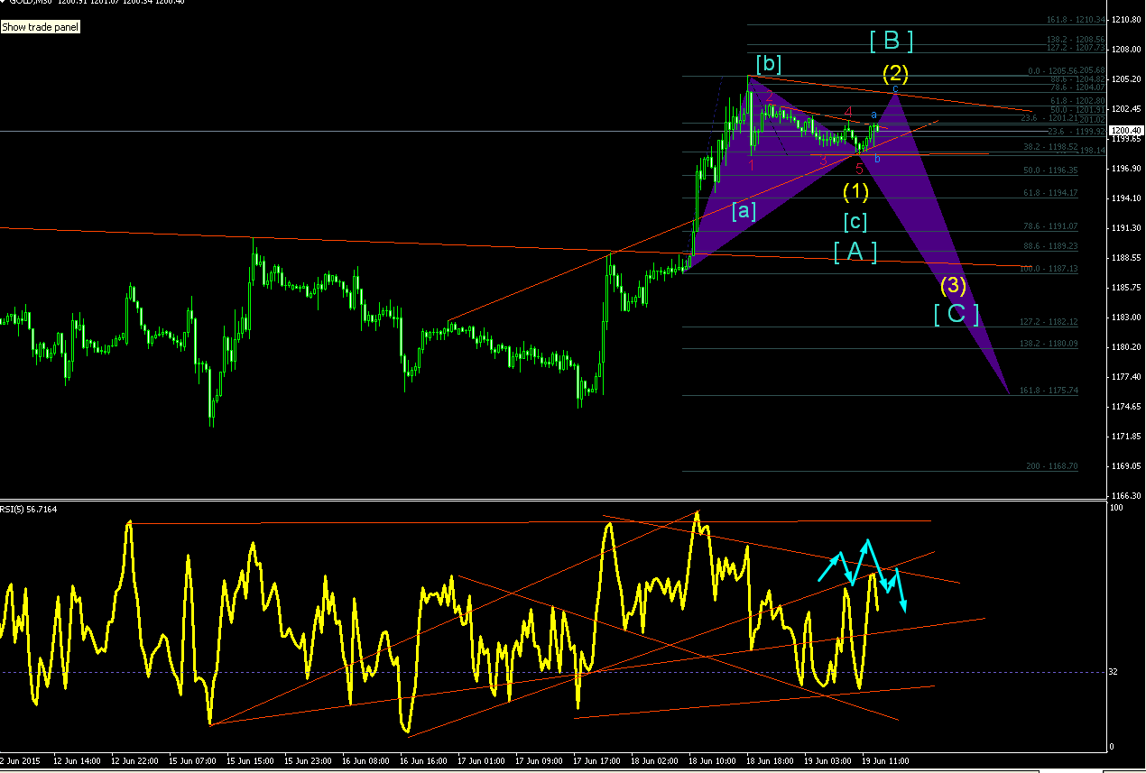Select the yellow (1) wave label
Viewport: 1146px width, 773px height.
[855, 191]
